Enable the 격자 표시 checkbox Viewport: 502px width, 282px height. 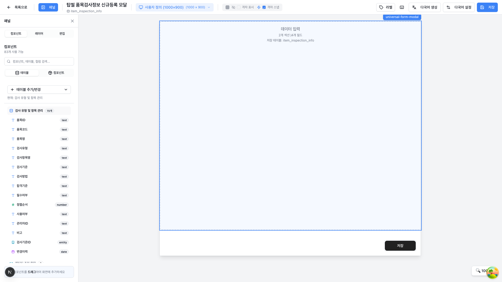click(239, 7)
